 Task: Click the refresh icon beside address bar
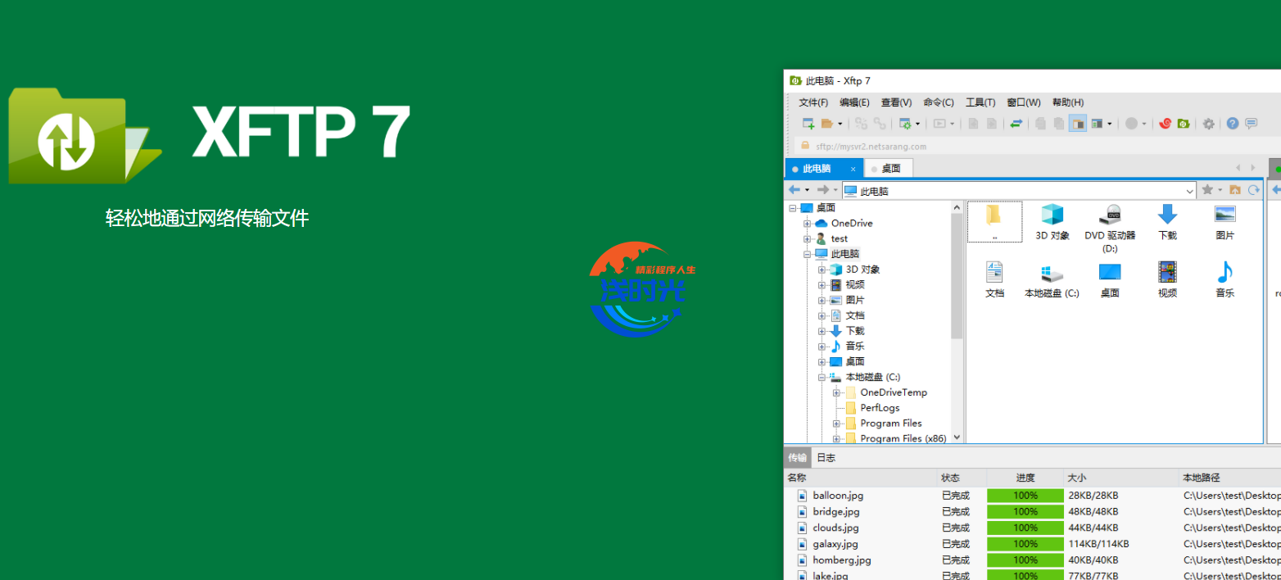pyautogui.click(x=1253, y=190)
